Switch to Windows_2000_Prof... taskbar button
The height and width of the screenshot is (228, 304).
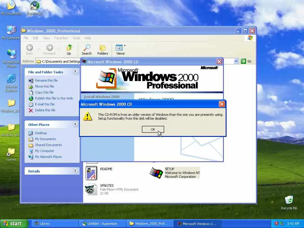[x=150, y=224]
